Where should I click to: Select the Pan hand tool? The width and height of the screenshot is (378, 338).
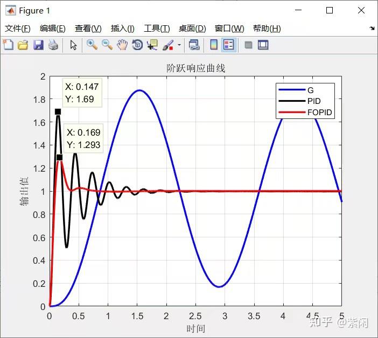point(122,45)
